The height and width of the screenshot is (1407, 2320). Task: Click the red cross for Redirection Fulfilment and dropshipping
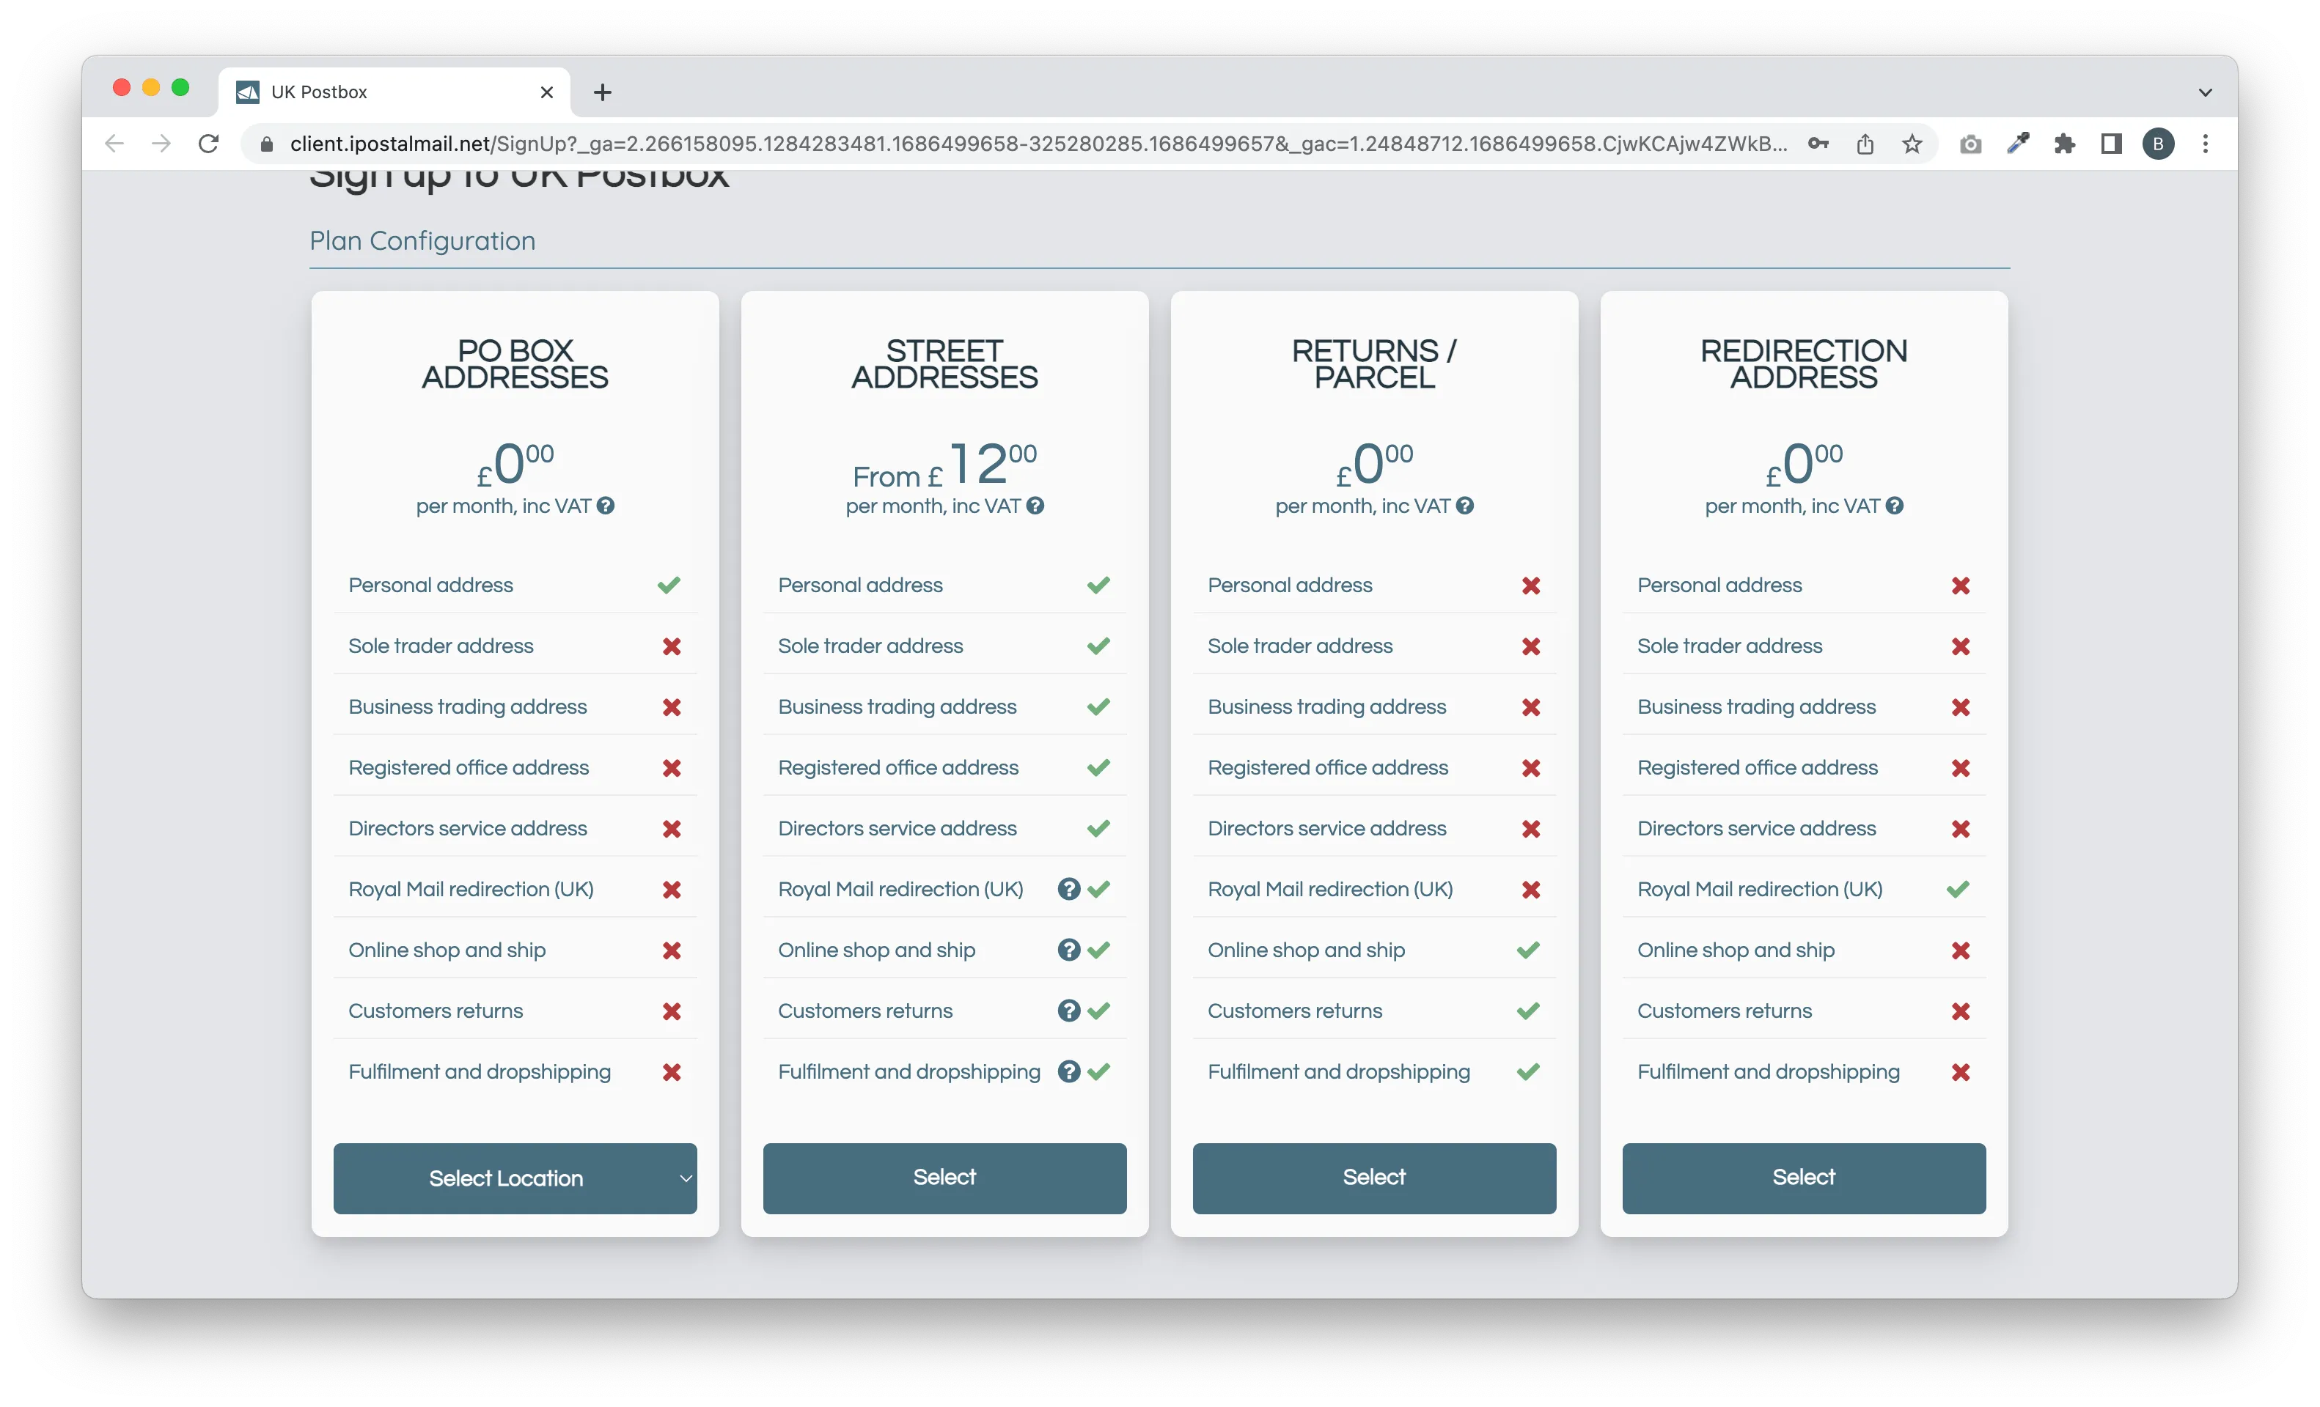(x=1960, y=1072)
